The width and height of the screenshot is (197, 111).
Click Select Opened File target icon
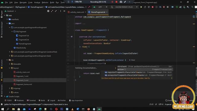[x=48, y=11]
